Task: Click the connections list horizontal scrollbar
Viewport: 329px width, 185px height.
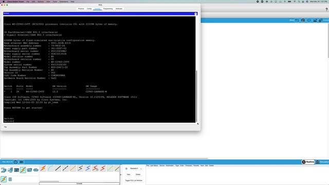Action: (x=49, y=181)
